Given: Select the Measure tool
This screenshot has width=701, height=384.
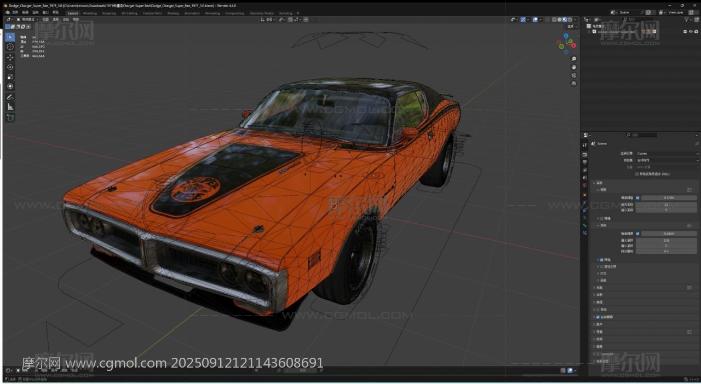Looking at the screenshot, I should point(10,107).
